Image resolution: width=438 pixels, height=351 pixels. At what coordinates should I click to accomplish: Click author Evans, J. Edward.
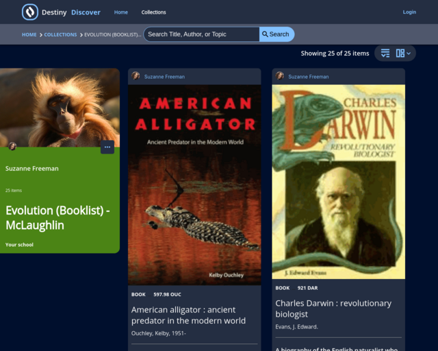pyautogui.click(x=296, y=327)
